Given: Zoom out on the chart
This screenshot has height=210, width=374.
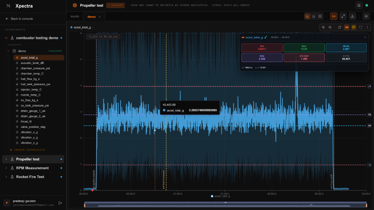Looking at the screenshot, I should 330,27.
